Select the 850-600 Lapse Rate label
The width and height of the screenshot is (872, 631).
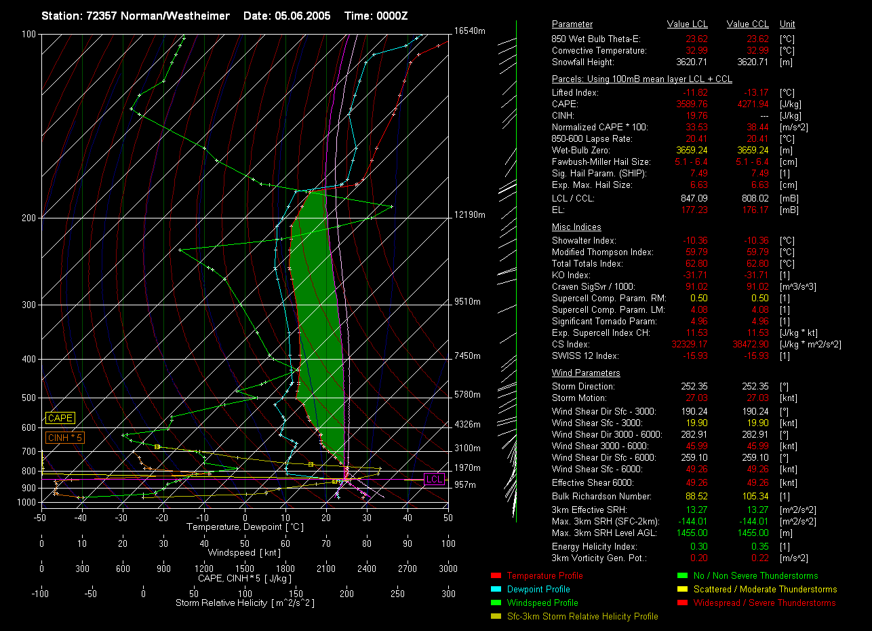(x=591, y=139)
